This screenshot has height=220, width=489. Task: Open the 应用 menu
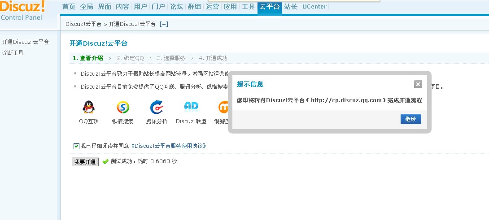(x=230, y=7)
